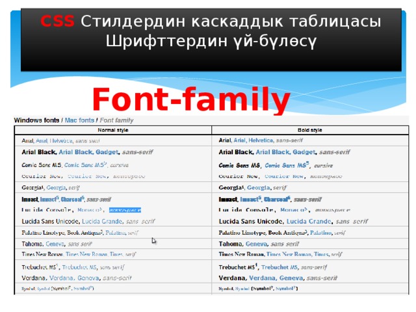Select Palatino Linotype in Normal style column
This screenshot has height=312, width=416.
pos(44,233)
